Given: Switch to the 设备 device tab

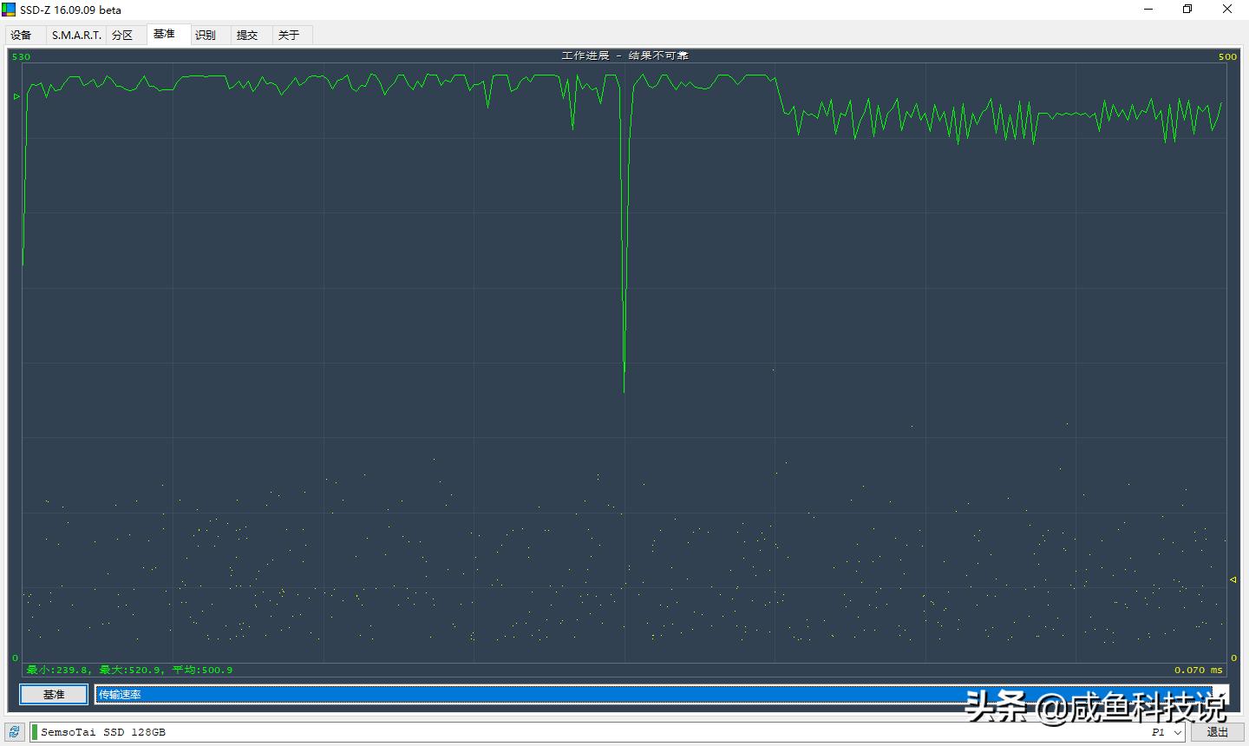Looking at the screenshot, I should tap(24, 35).
